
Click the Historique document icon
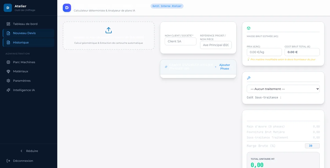(8, 43)
